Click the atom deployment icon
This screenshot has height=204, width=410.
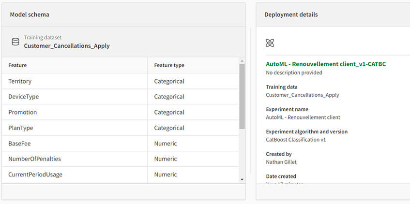[270, 43]
